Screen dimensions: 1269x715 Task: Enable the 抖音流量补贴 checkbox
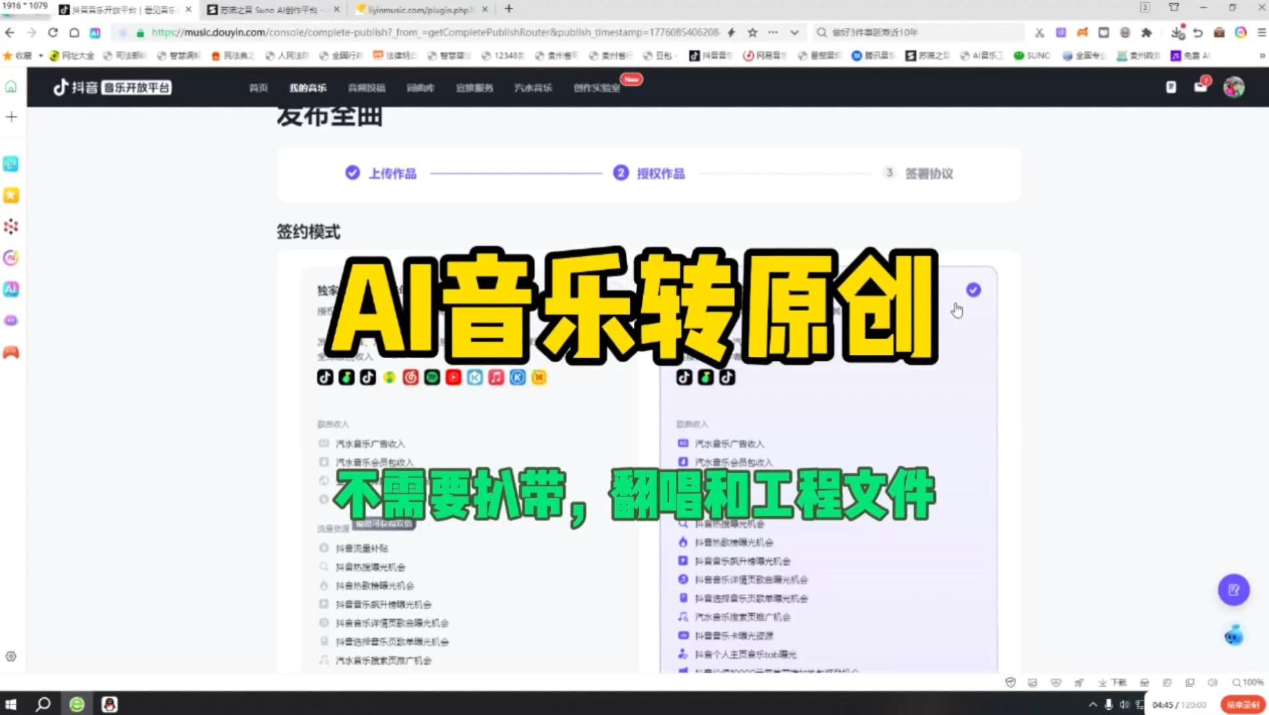pyautogui.click(x=324, y=548)
